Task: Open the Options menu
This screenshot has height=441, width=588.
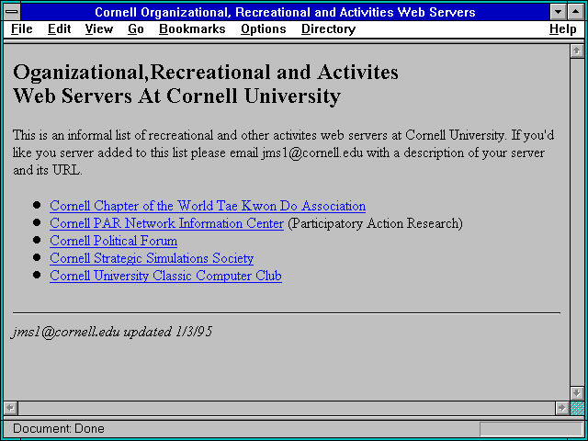Action: (264, 29)
